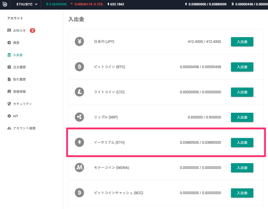Open セキュリティ settings in sidebar
The height and width of the screenshot is (209, 268).
coord(23,104)
